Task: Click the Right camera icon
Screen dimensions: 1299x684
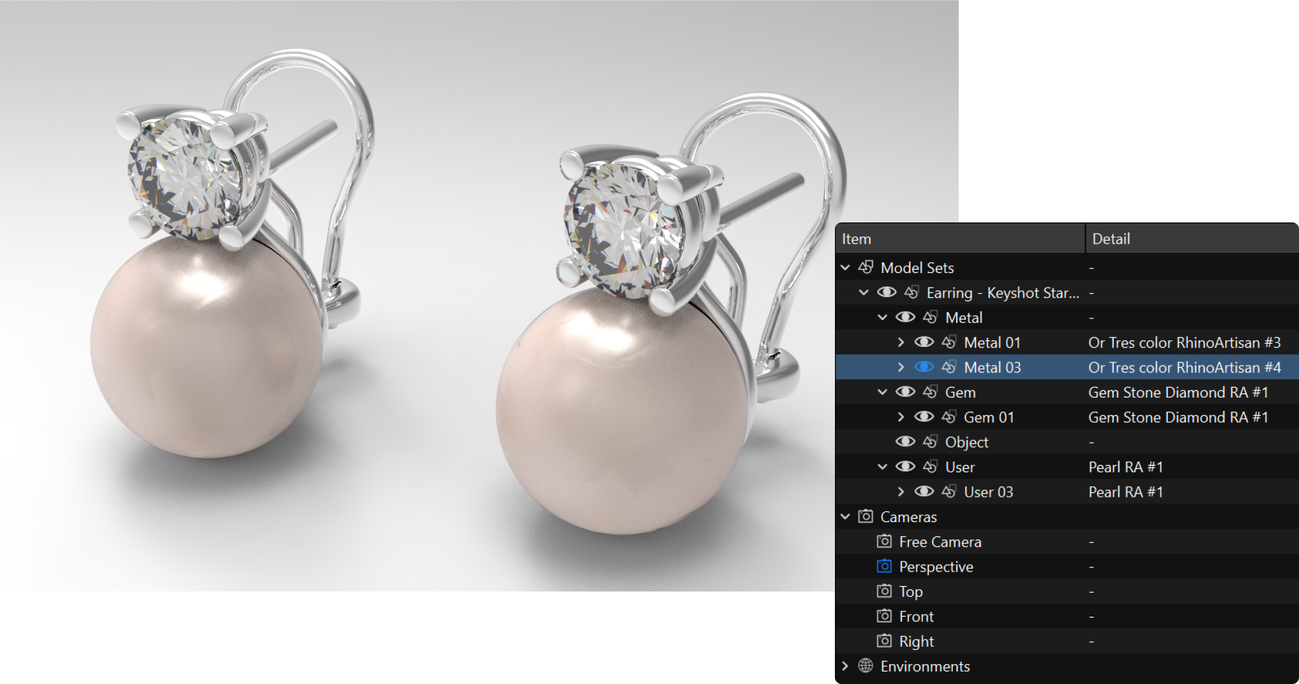Action: [884, 641]
